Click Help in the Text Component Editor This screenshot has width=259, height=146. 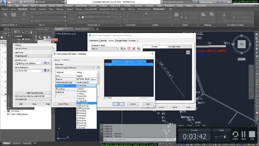click(x=148, y=104)
